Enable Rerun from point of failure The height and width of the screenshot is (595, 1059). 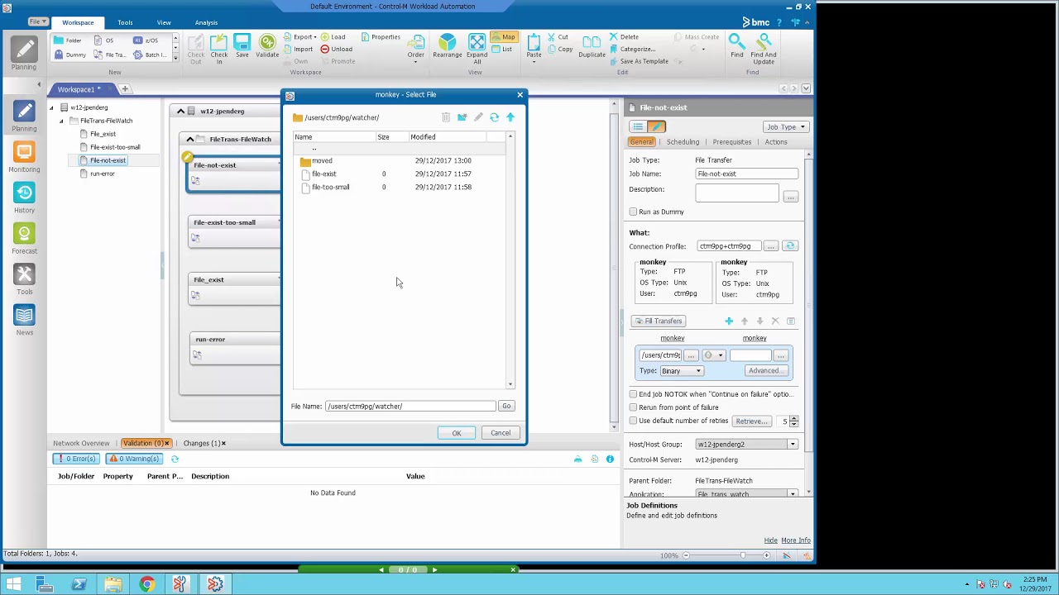[633, 407]
